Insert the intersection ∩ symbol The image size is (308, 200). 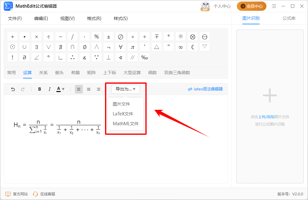pyautogui.click(x=72, y=47)
